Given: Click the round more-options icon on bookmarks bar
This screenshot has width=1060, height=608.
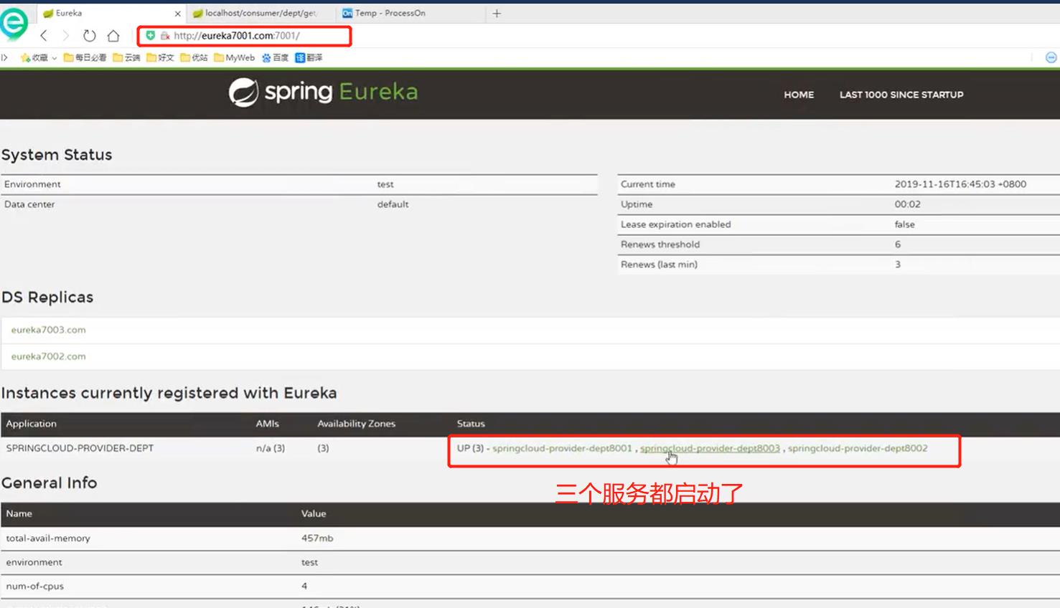Looking at the screenshot, I should [x=1051, y=57].
